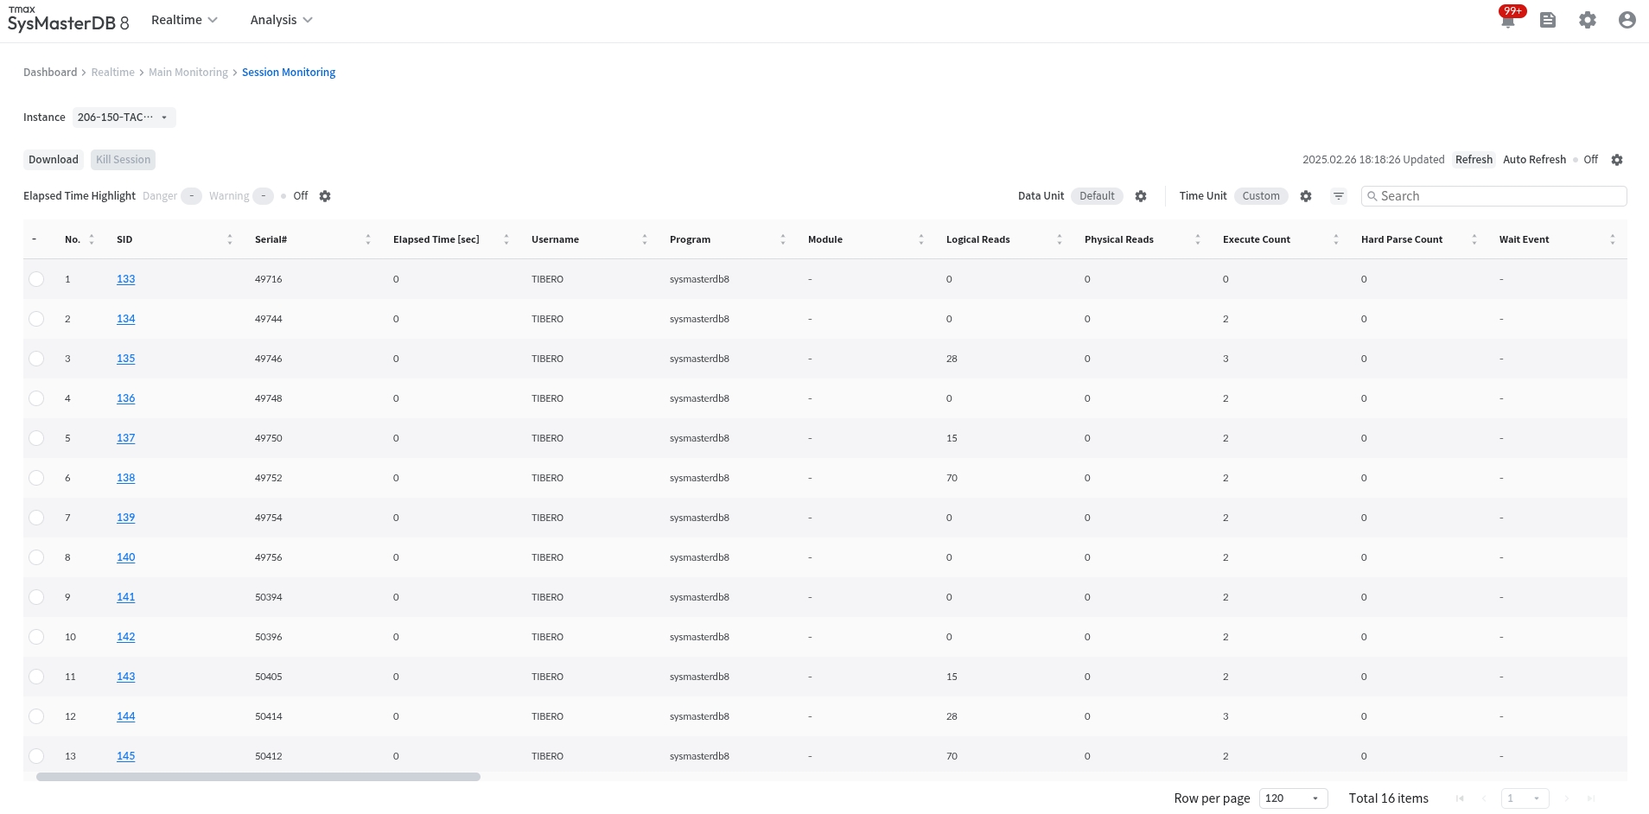Open Auto Refresh settings gear
This screenshot has width=1649, height=814.
point(1617,160)
